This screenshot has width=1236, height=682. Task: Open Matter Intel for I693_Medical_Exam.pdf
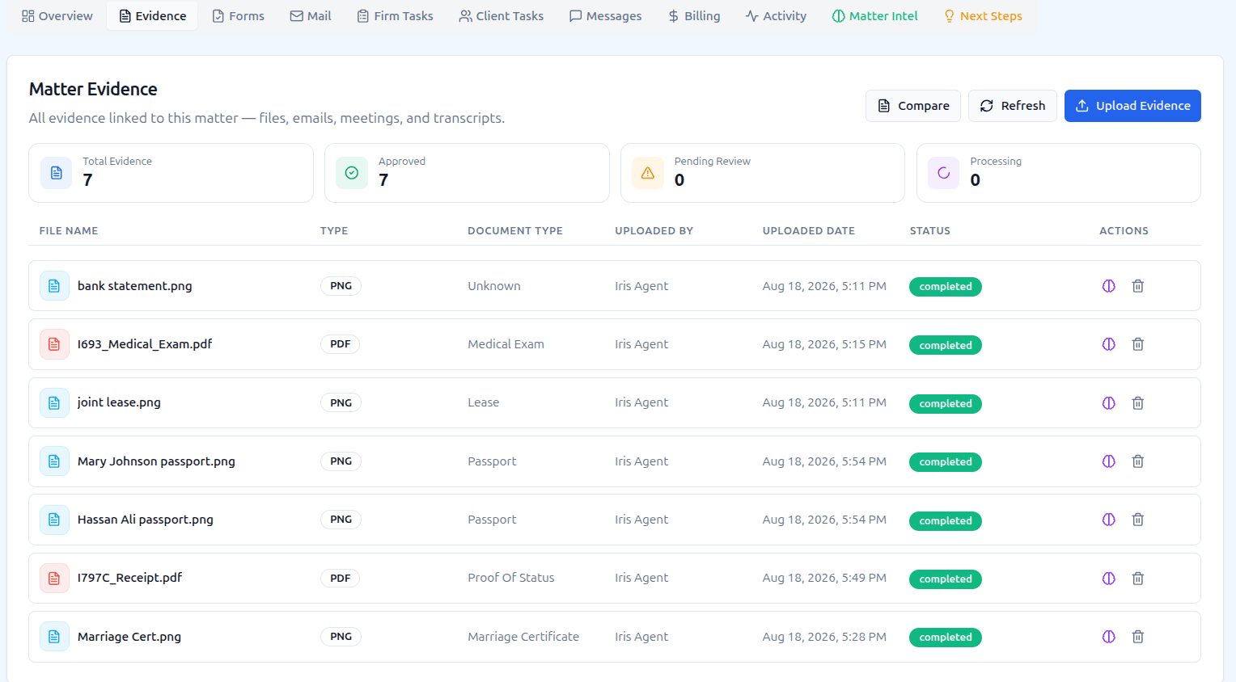click(x=1109, y=344)
